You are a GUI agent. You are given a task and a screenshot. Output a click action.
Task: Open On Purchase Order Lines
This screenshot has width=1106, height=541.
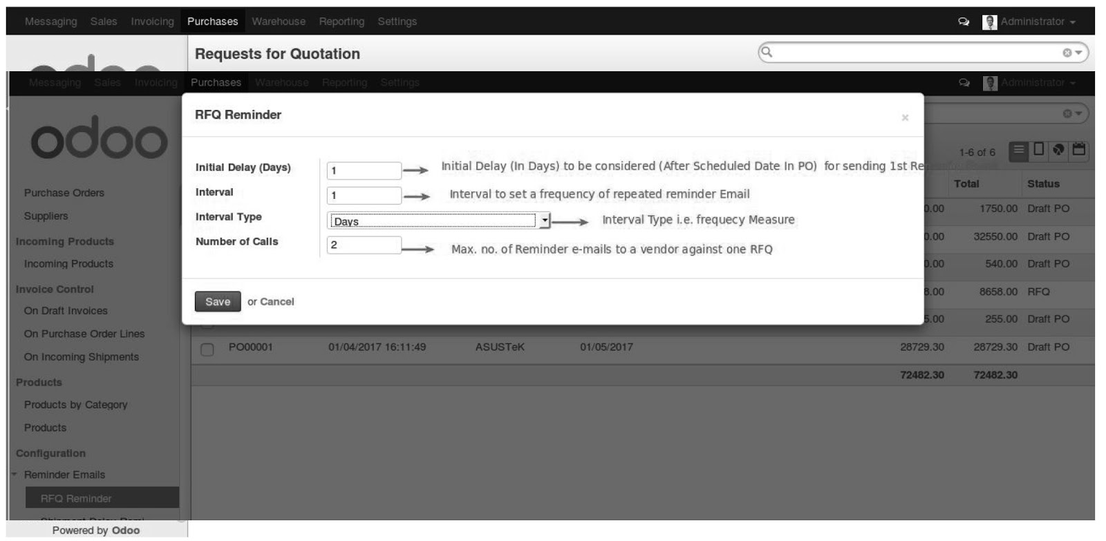pyautogui.click(x=84, y=334)
